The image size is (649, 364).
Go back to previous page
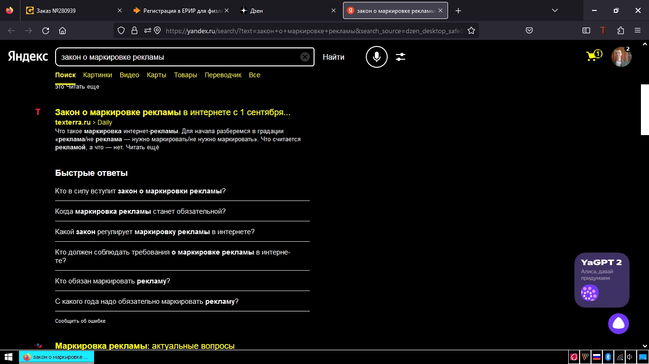pos(11,30)
